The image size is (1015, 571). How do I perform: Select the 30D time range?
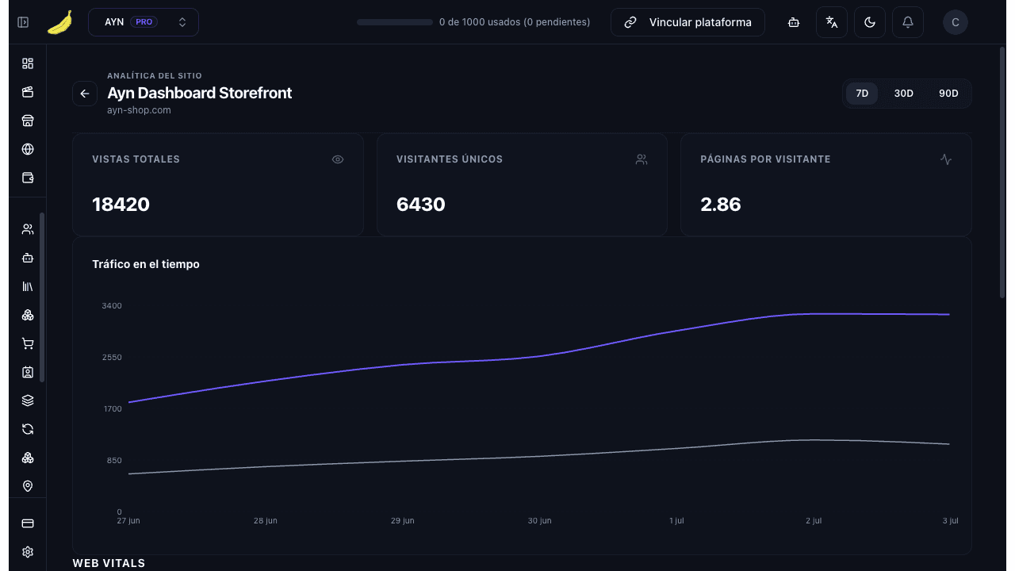904,94
